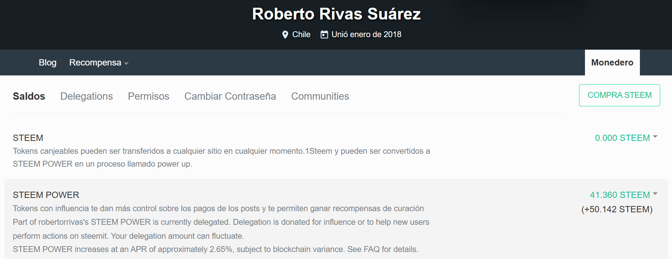Click the Roberto Rivas Suárez profile name

tap(336, 14)
